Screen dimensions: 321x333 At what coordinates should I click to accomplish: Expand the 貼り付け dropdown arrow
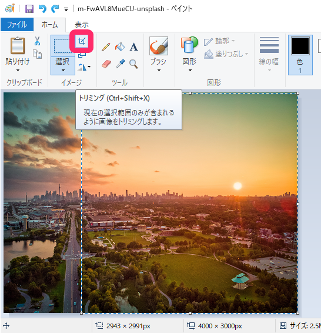[x=18, y=70]
